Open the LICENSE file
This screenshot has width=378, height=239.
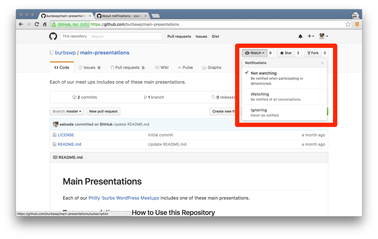(66, 135)
